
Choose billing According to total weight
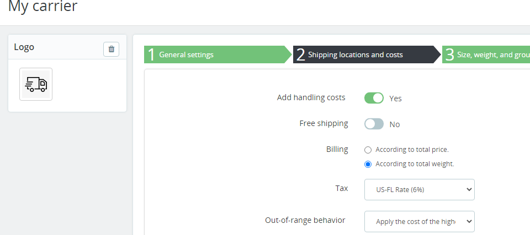tap(368, 164)
